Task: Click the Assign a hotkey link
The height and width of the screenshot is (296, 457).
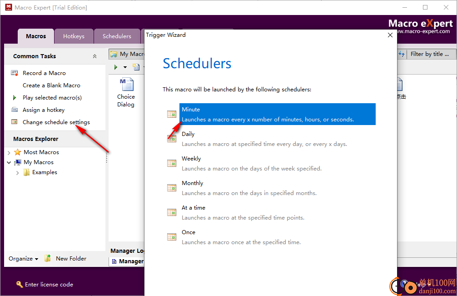Action: pos(44,110)
